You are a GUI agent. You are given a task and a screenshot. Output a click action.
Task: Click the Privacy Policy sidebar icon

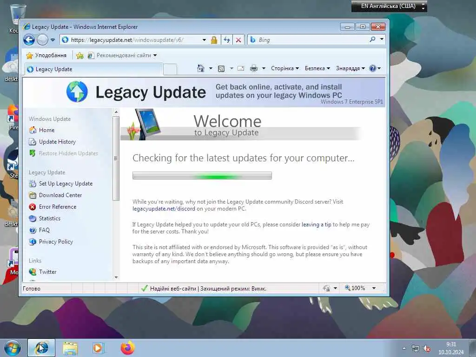pyautogui.click(x=33, y=242)
